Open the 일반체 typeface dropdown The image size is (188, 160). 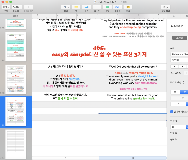pyautogui.click(x=179, y=60)
